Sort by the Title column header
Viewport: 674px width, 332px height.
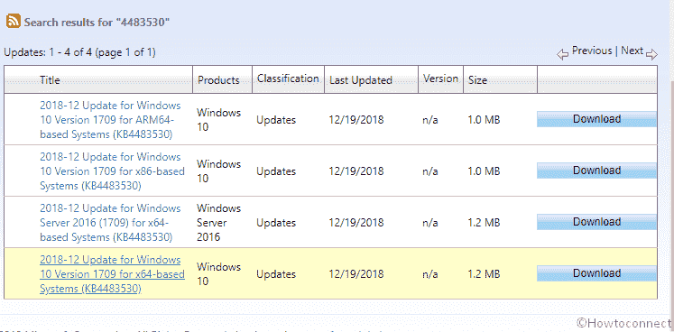tap(50, 80)
